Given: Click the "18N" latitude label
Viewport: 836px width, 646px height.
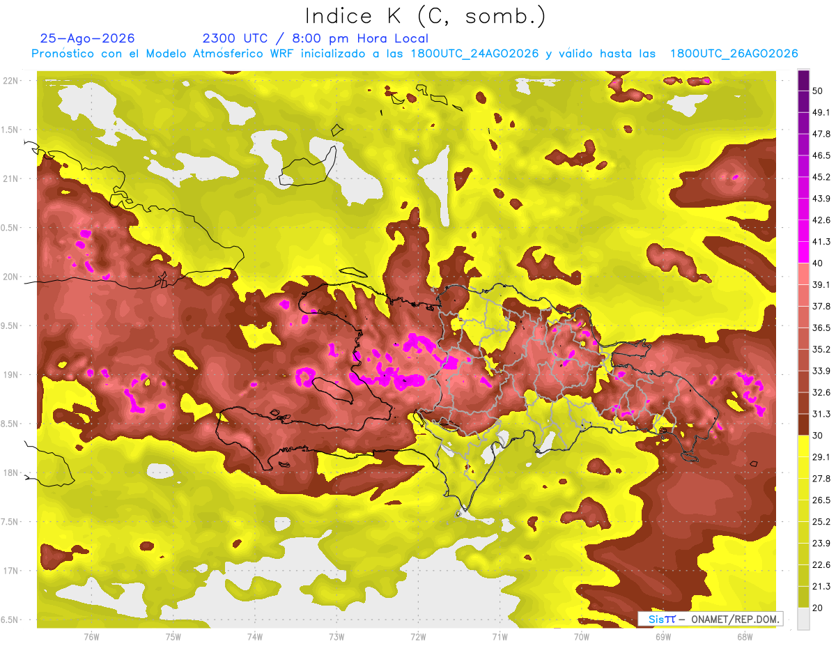Looking at the screenshot, I should (x=12, y=473).
